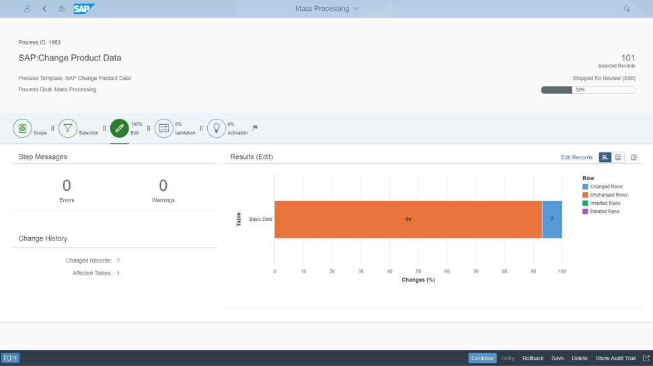Open the search magnifier icon
The image size is (653, 366).
click(627, 9)
